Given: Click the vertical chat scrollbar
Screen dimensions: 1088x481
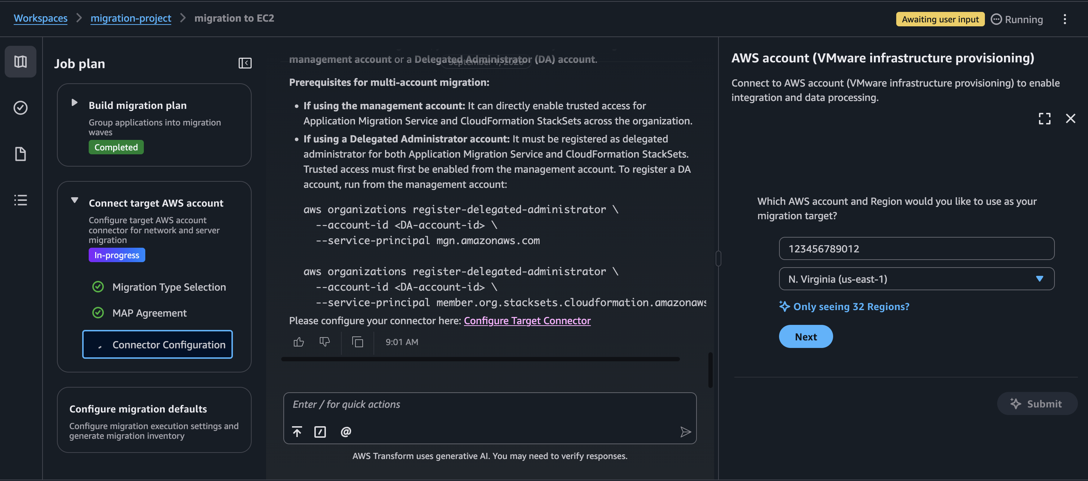Looking at the screenshot, I should (x=710, y=370).
